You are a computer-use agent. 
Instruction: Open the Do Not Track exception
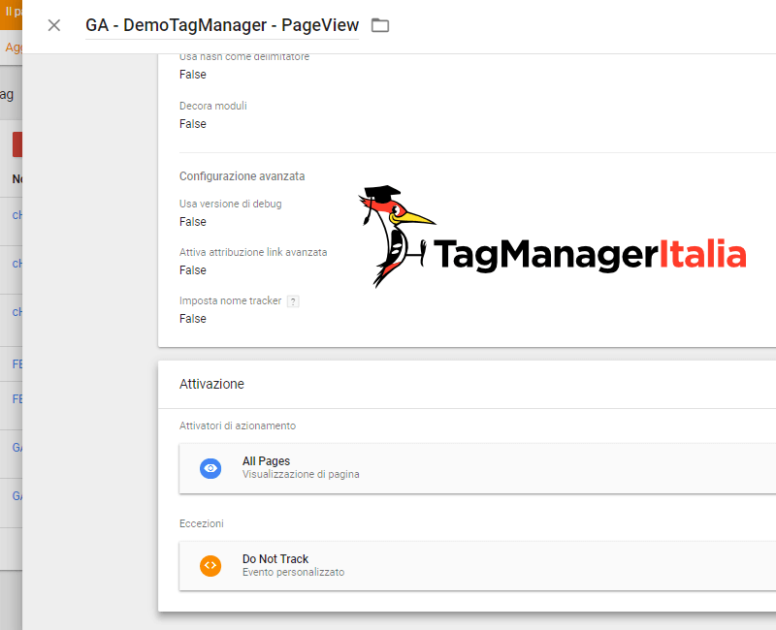point(477,566)
